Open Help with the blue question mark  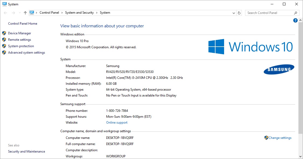coord(295,21)
